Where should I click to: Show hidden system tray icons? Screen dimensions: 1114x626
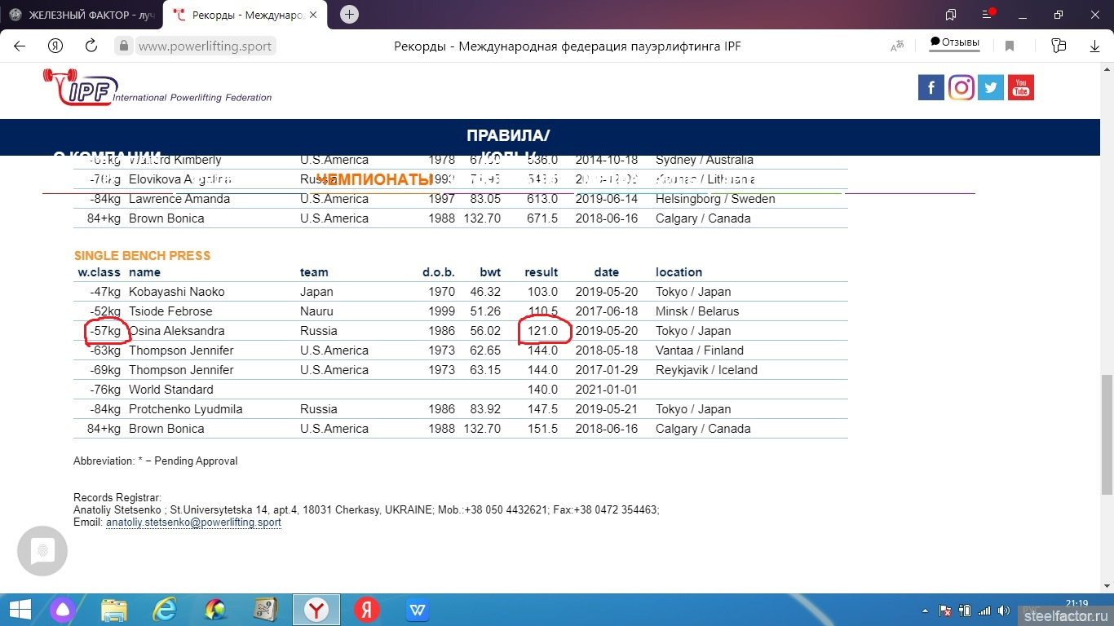[924, 611]
